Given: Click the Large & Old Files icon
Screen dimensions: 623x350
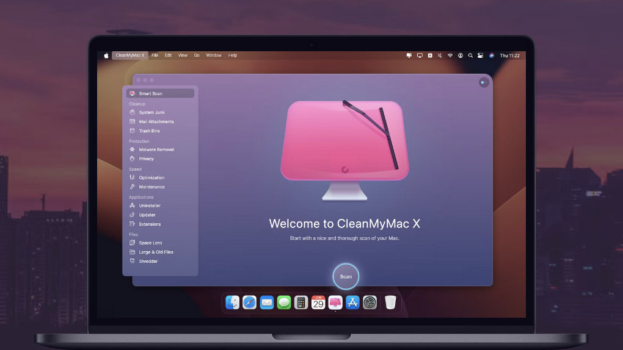Looking at the screenshot, I should pyautogui.click(x=133, y=252).
